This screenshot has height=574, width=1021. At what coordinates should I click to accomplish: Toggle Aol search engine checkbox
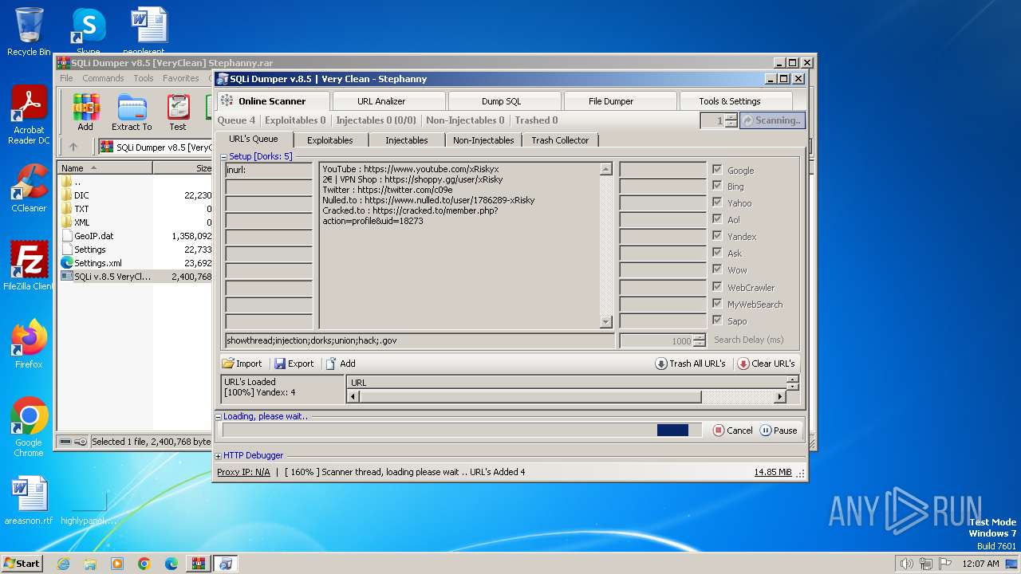tap(717, 219)
